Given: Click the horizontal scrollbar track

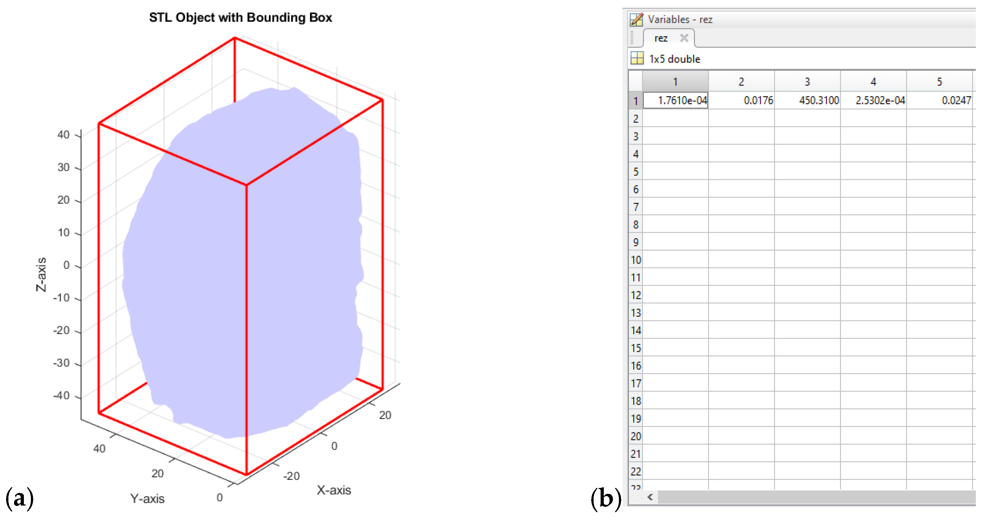Looking at the screenshot, I should (x=814, y=497).
